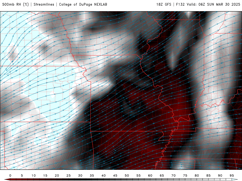242x181 pixels.
Task: Click the "5" label on color scale
Action: tap(22, 176)
